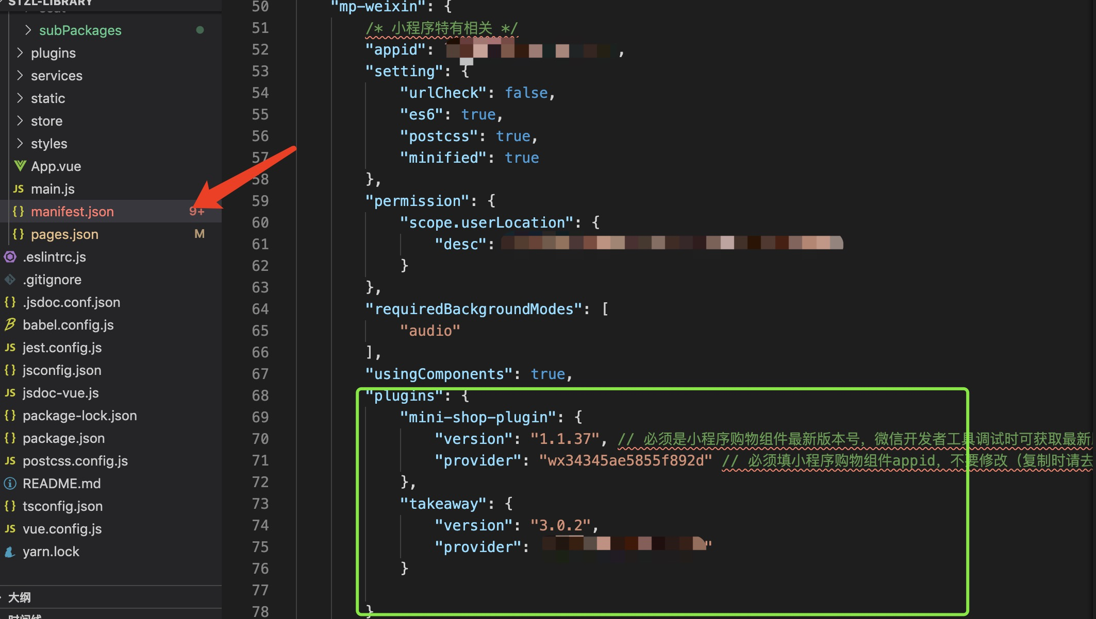Screen dimensions: 1096x619
Task: Click the yarn icon next to yarn.lock
Action: (10, 552)
